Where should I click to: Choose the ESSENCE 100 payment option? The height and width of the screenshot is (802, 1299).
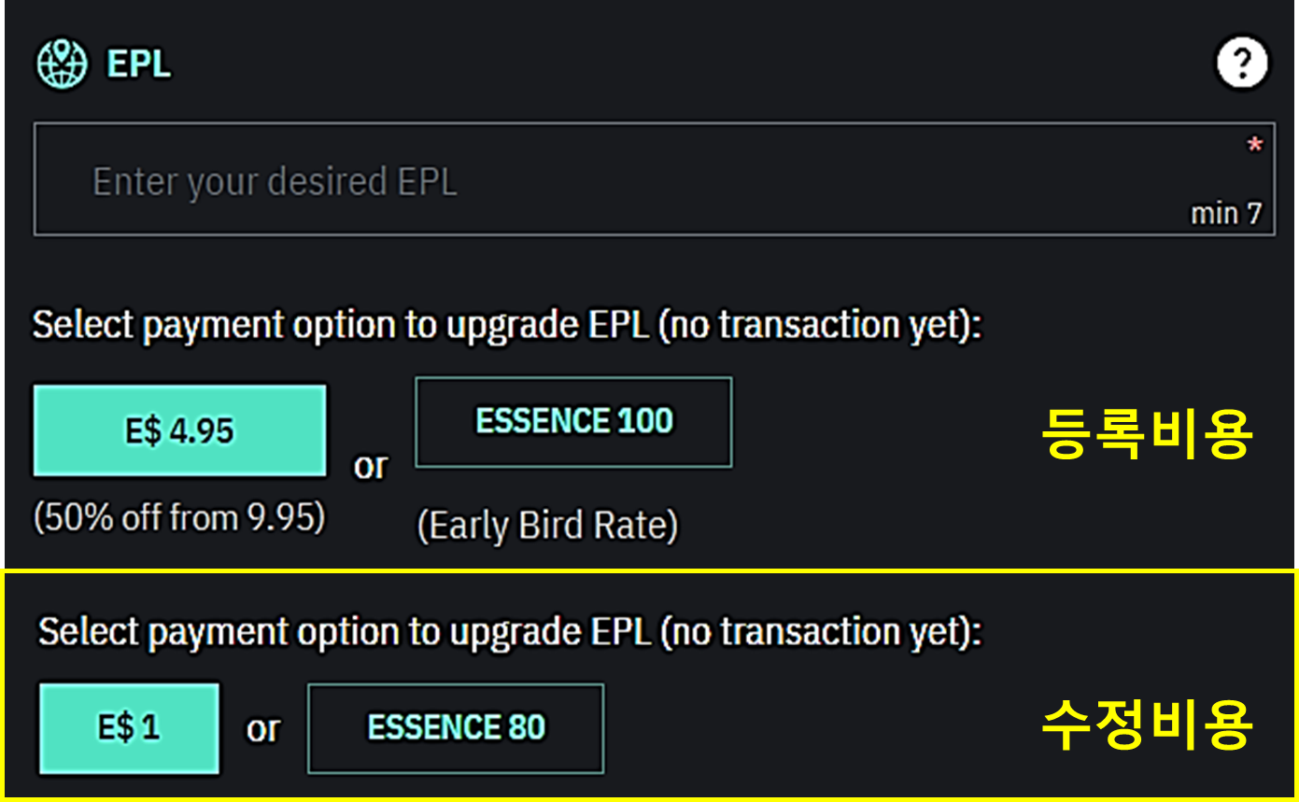point(573,422)
